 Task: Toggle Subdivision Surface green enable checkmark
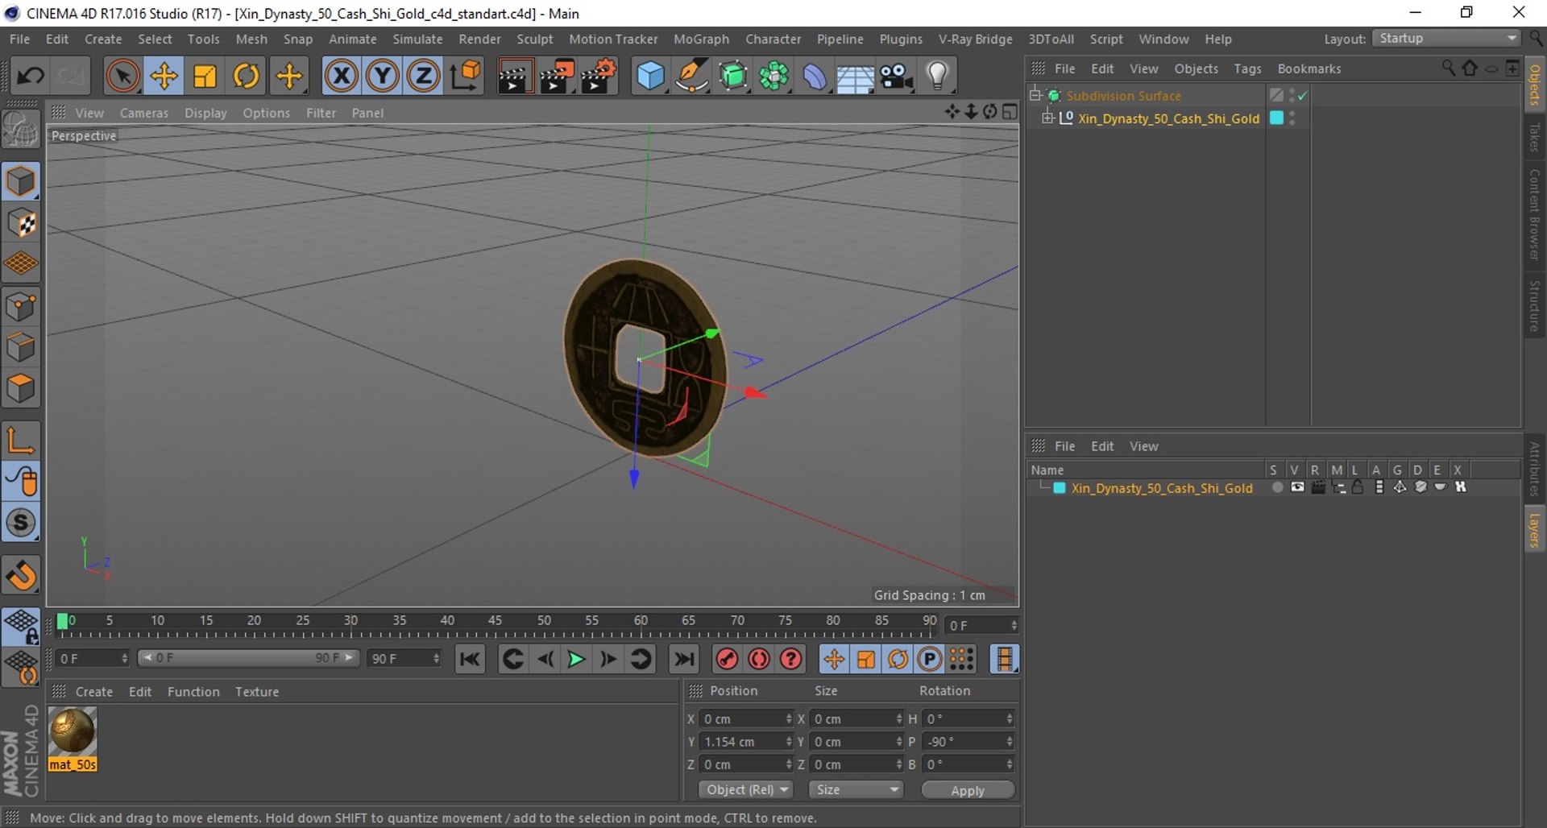[1303, 95]
